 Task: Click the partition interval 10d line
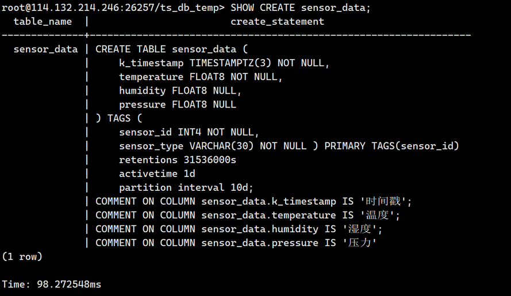186,187
